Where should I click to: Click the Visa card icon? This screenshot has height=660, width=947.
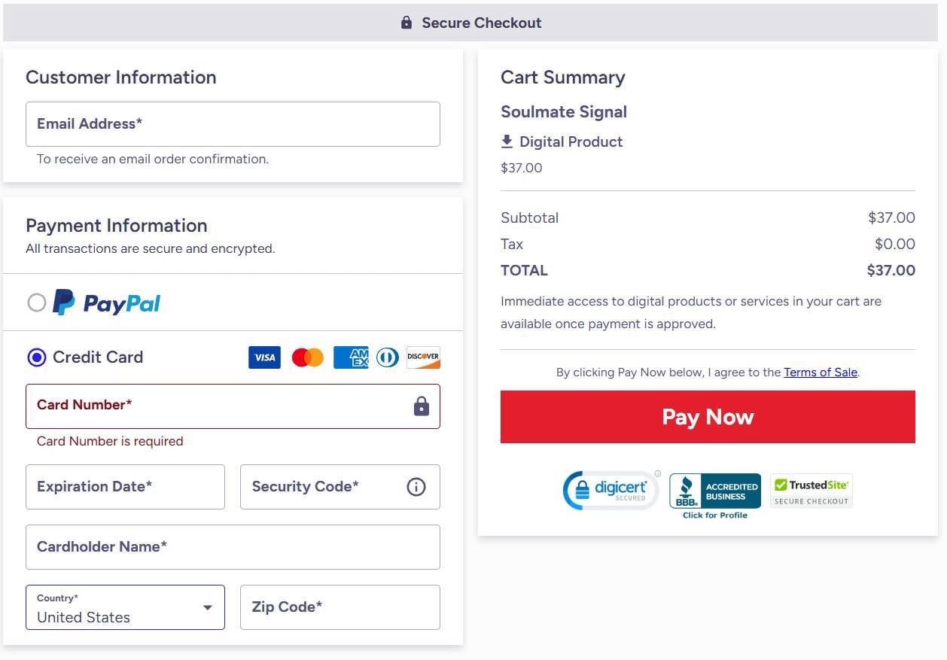263,357
